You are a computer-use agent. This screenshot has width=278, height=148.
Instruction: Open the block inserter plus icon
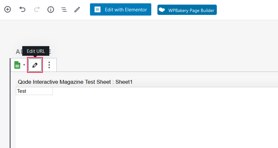coord(8,9)
